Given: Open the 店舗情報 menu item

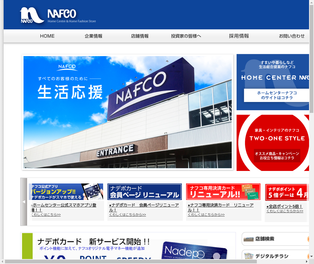Looking at the screenshot, I should [140, 36].
